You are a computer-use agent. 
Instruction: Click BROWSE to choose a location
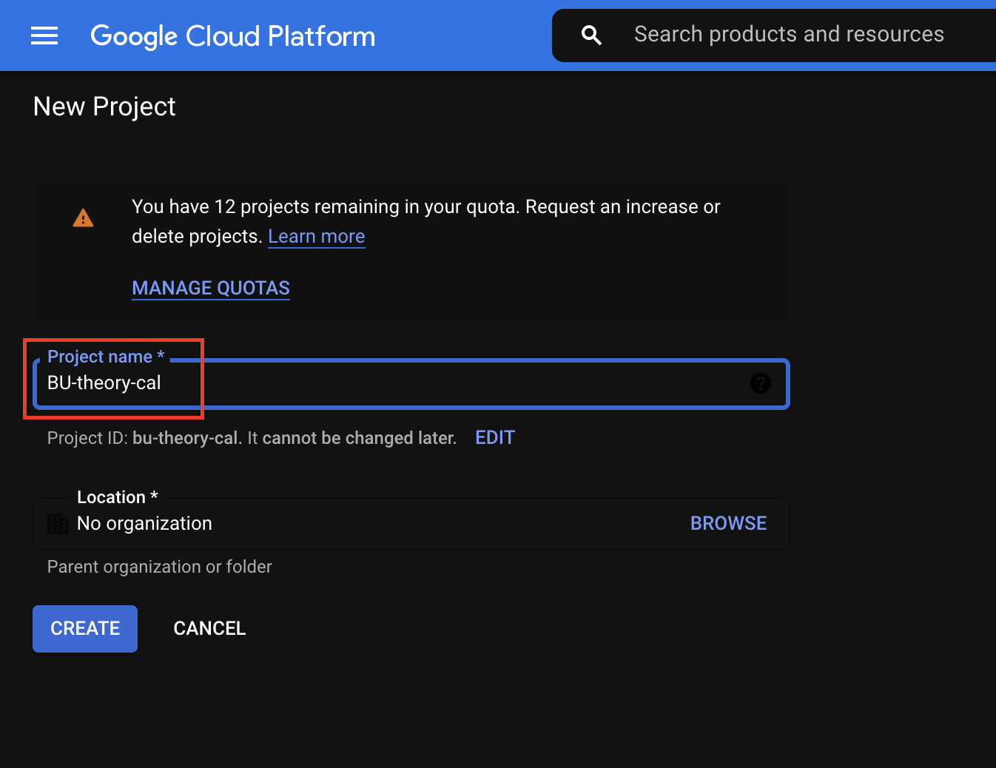(728, 524)
